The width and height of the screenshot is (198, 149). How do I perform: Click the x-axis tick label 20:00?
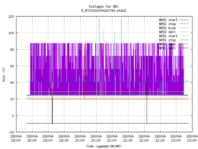point(80,140)
